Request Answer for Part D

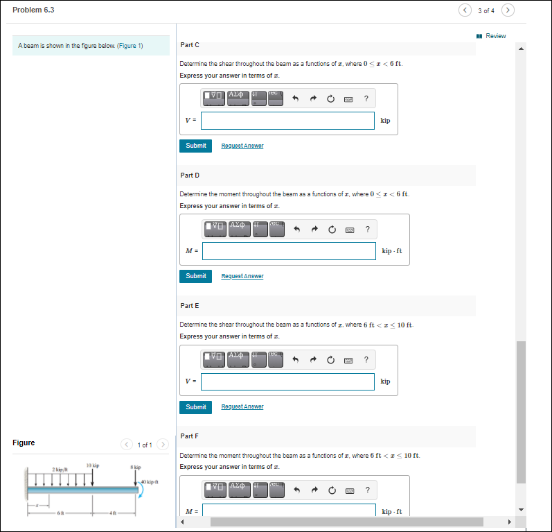(x=242, y=276)
